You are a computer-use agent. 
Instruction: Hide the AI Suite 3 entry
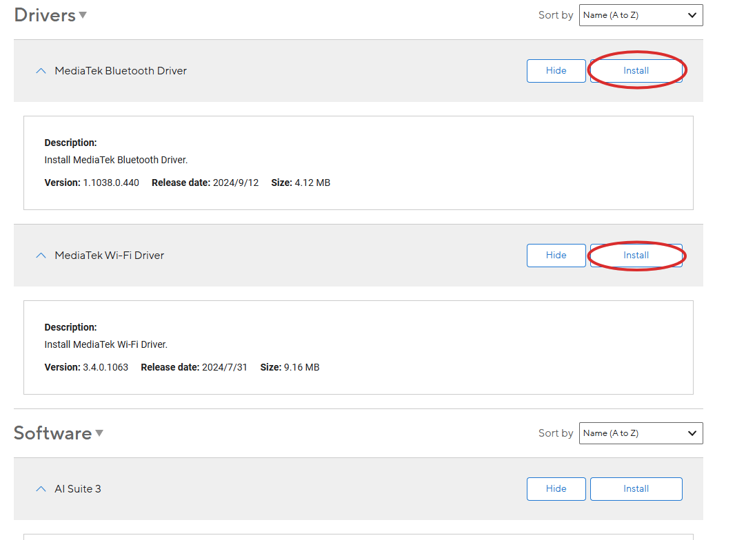556,489
